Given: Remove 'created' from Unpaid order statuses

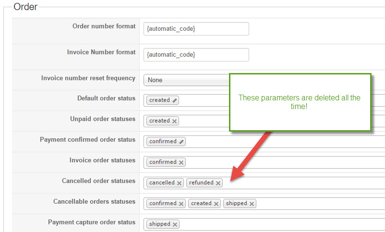Looking at the screenshot, I should (174, 121).
